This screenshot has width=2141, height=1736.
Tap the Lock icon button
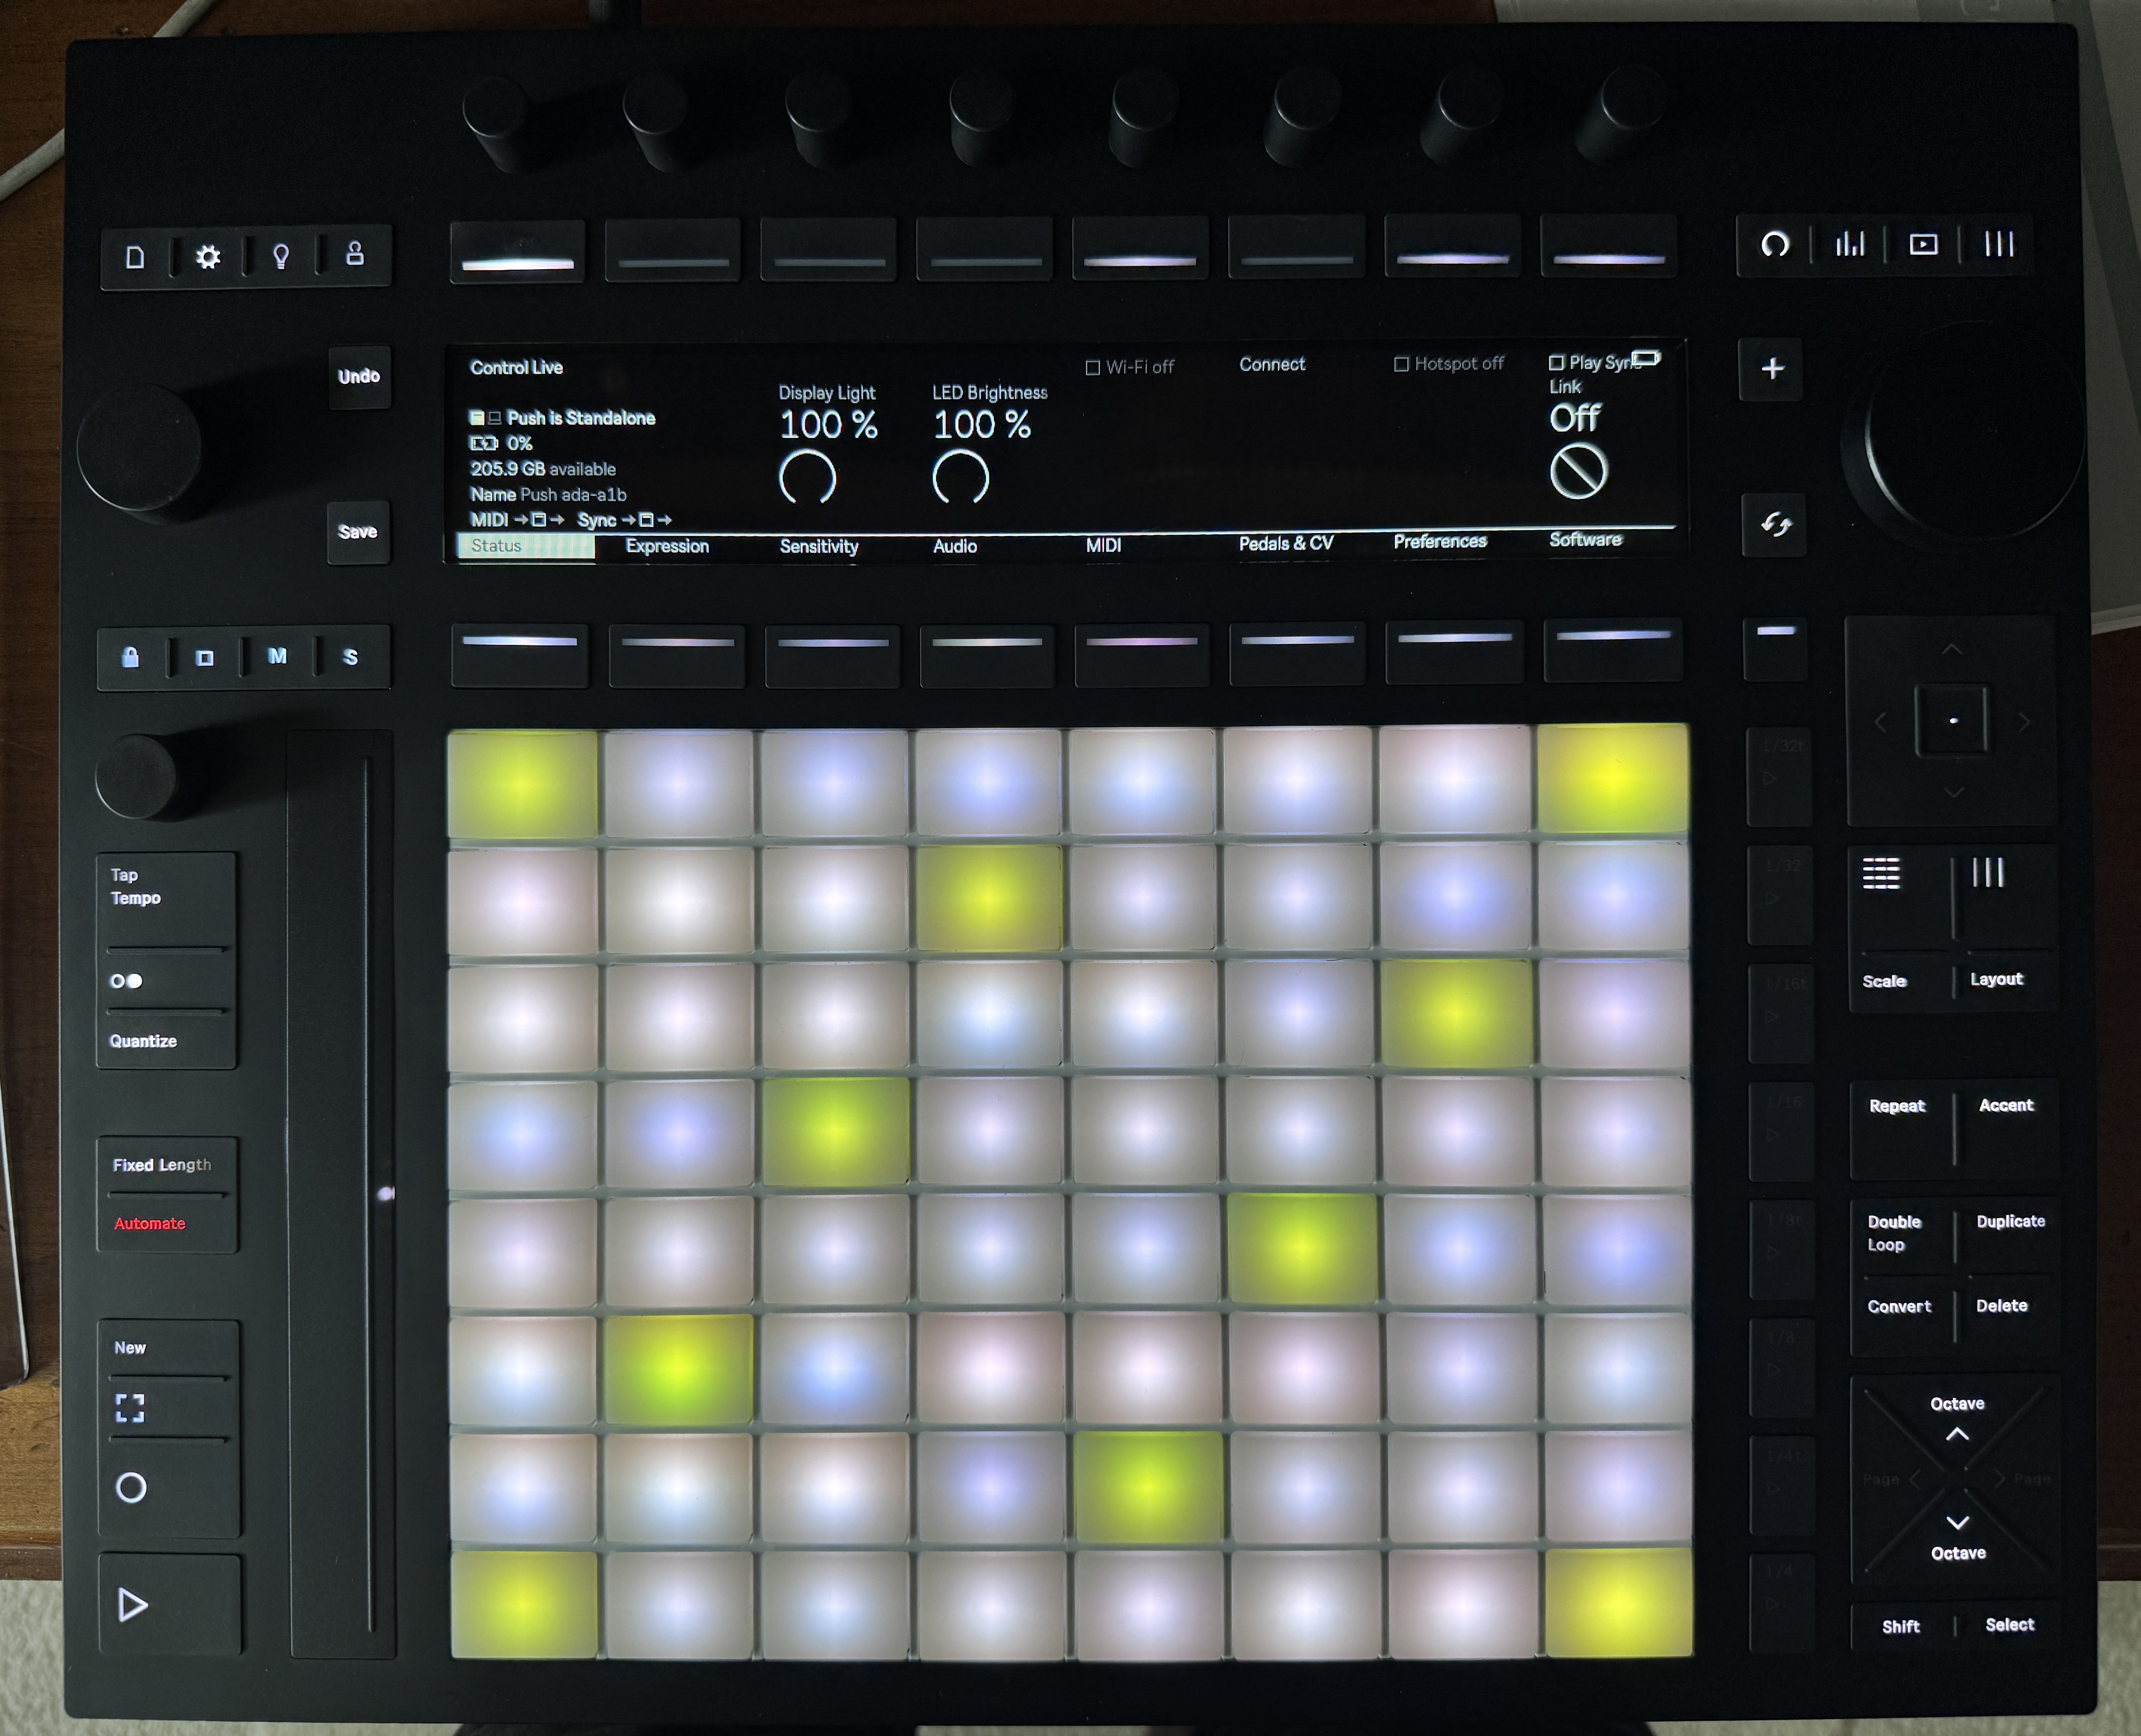pos(130,657)
